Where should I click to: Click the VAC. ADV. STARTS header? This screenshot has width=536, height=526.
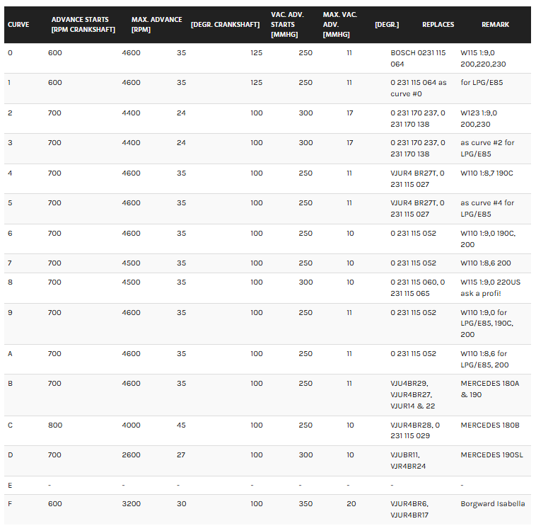click(287, 25)
